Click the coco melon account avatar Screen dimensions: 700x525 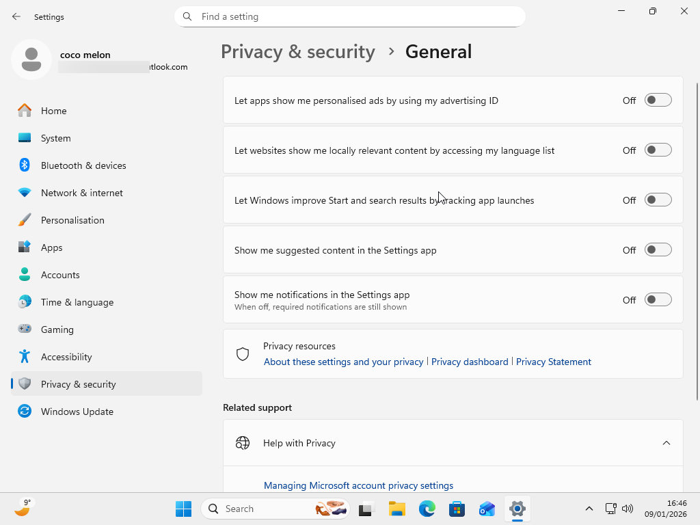pyautogui.click(x=31, y=59)
